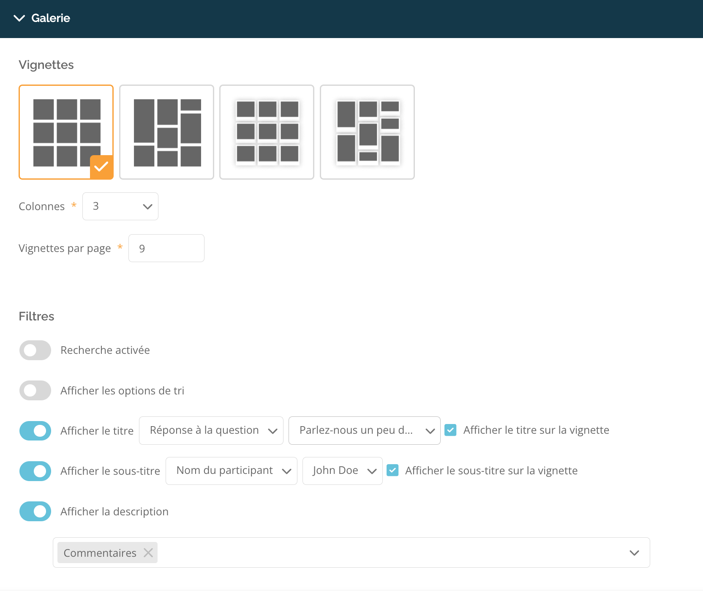This screenshot has width=703, height=591.
Task: Uncheck Afficher le sous-titre sur la vignette
Action: coord(392,471)
